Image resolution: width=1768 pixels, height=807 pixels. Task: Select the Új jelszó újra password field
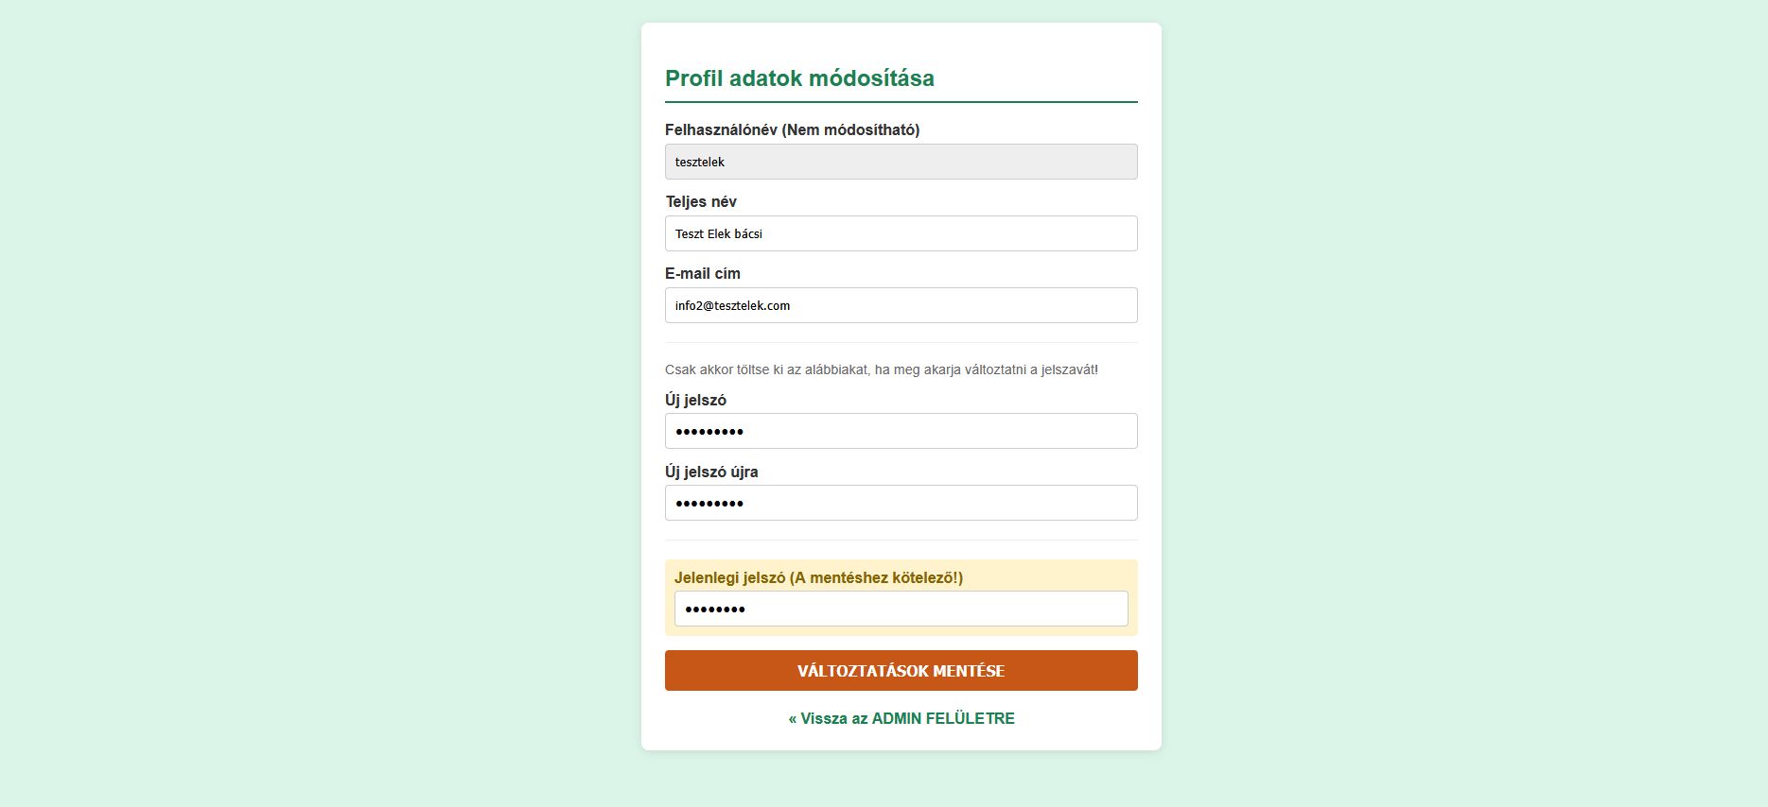pos(901,503)
